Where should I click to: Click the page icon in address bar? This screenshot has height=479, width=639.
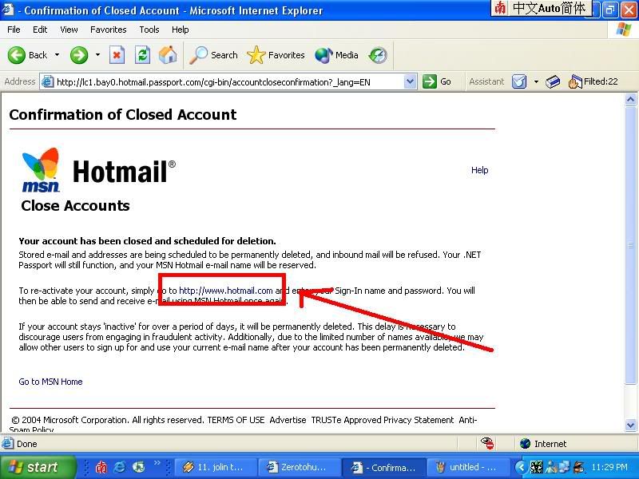48,82
